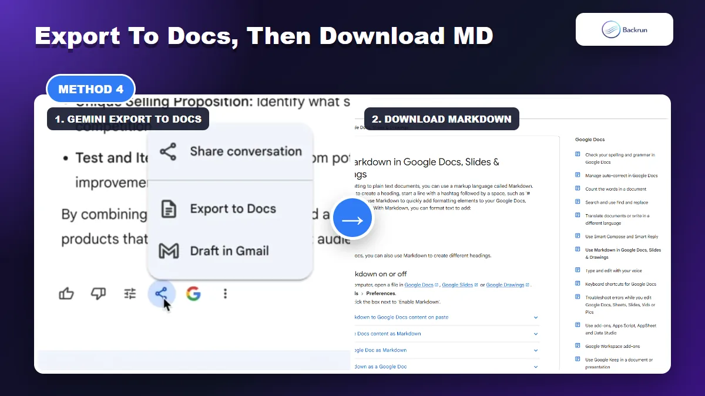Open the three-dot more options menu
This screenshot has width=705, height=396.
[225, 294]
